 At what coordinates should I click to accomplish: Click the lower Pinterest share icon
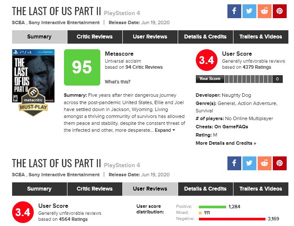point(280,163)
